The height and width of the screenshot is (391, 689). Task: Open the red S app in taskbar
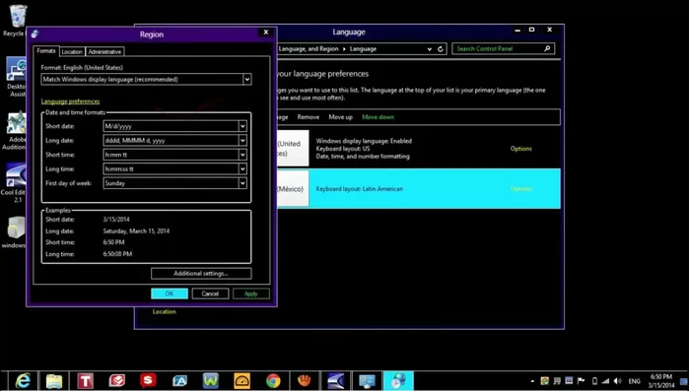148,380
